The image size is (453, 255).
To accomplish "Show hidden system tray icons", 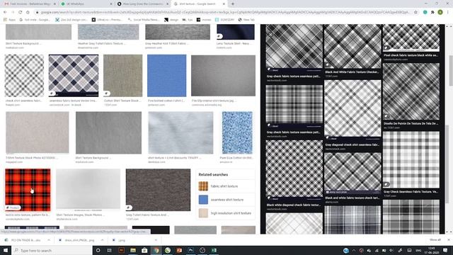I will pos(354,250).
